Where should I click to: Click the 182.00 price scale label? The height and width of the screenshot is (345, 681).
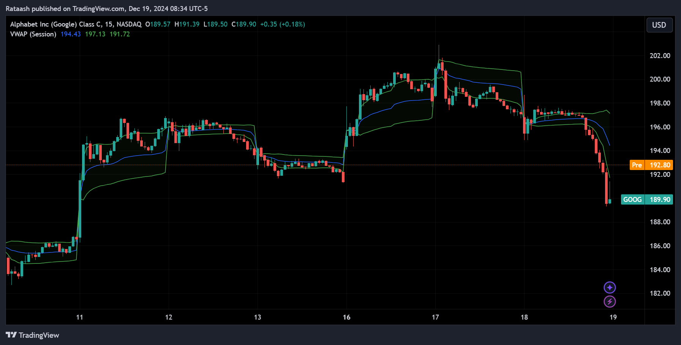coord(660,293)
